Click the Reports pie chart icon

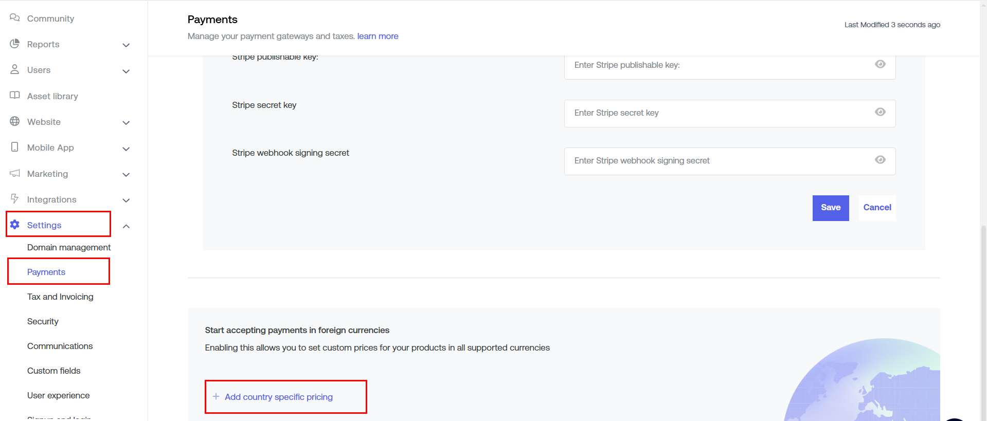pyautogui.click(x=14, y=44)
